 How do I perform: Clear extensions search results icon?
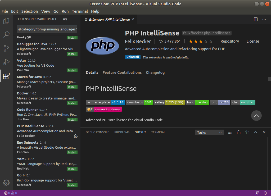(65, 19)
